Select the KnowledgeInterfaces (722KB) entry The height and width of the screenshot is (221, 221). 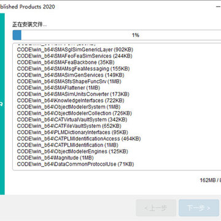pyautogui.click(x=71, y=101)
